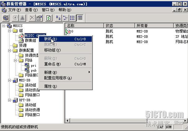Restore the inner child window
The height and width of the screenshot is (131, 188).
179,10
